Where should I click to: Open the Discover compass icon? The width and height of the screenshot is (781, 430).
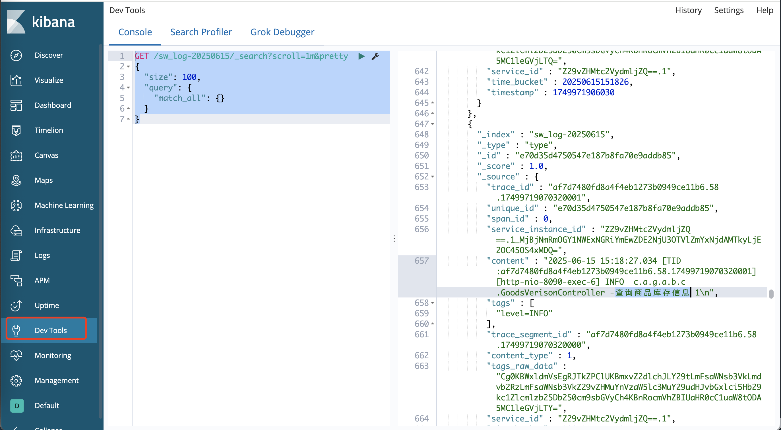(x=16, y=55)
